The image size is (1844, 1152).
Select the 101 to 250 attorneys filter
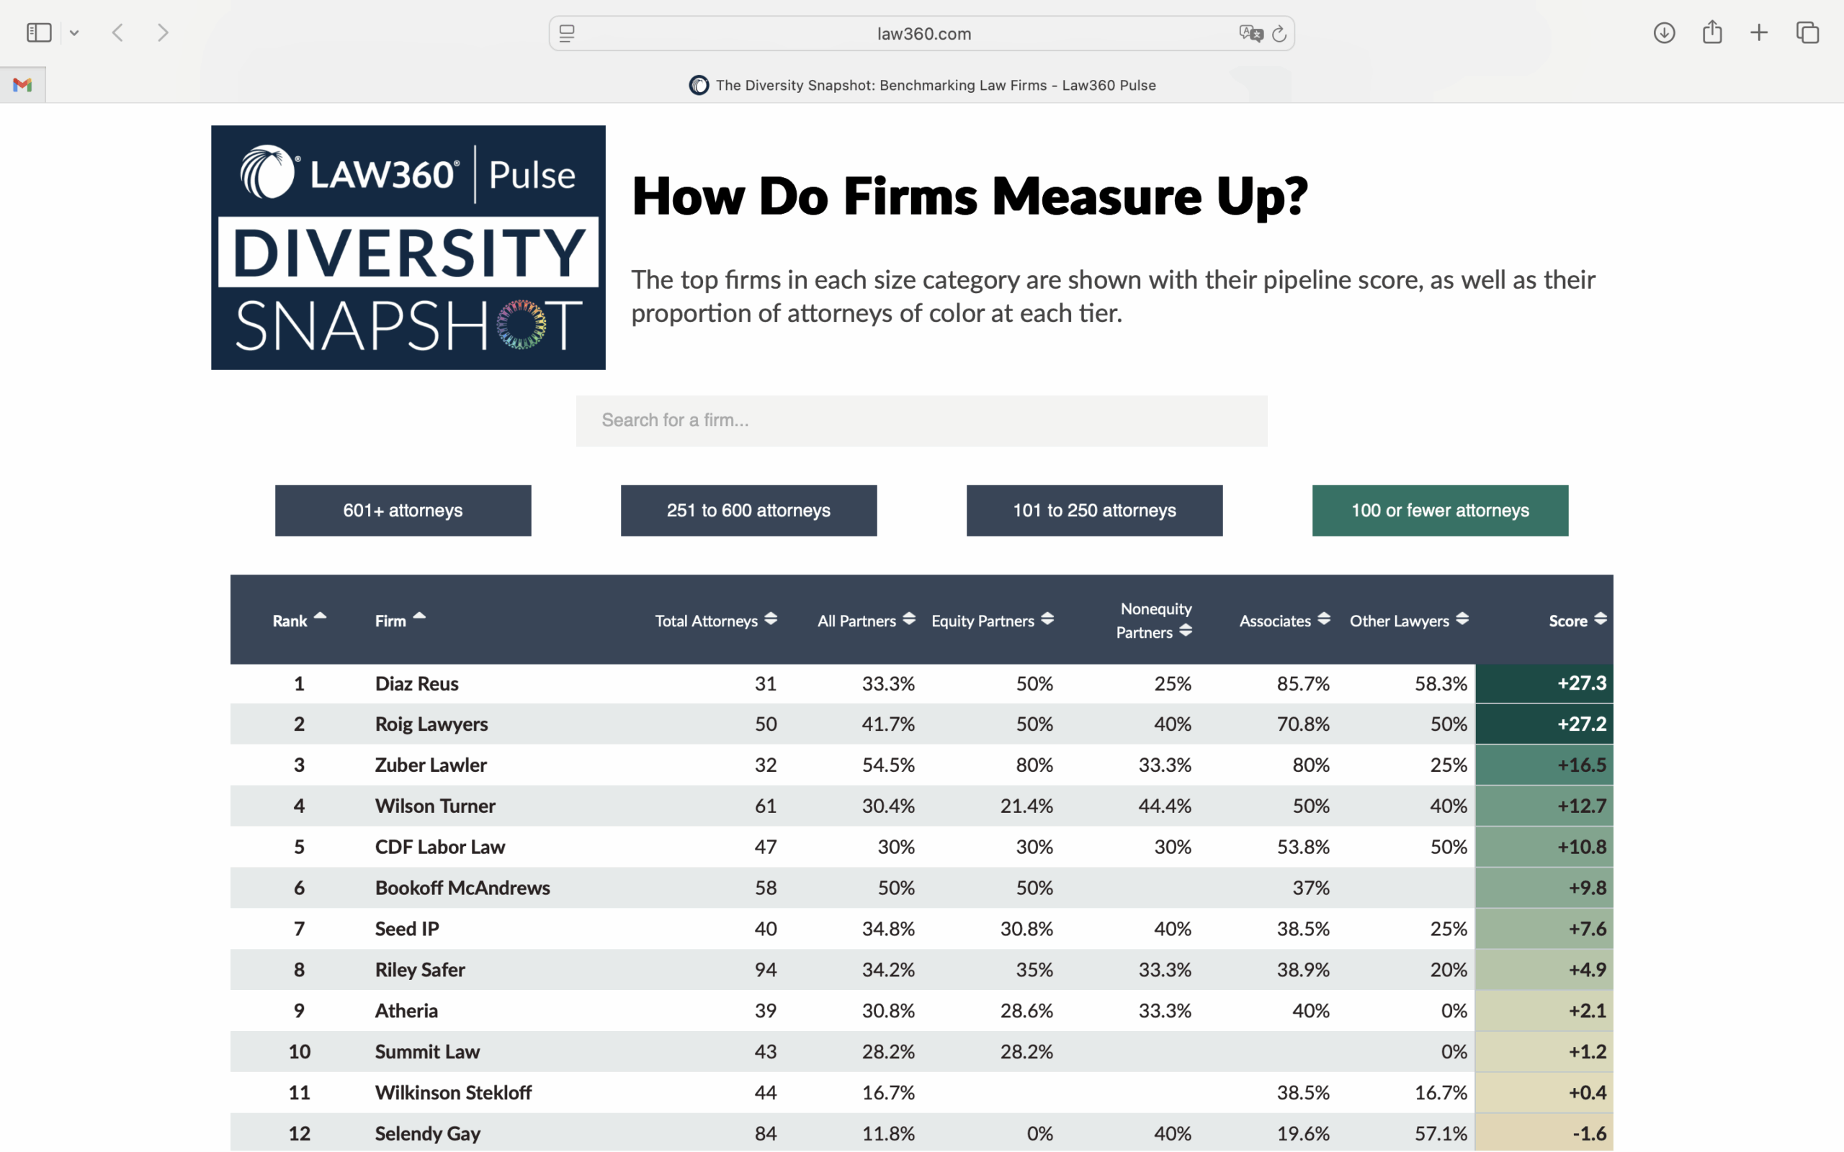click(1094, 510)
